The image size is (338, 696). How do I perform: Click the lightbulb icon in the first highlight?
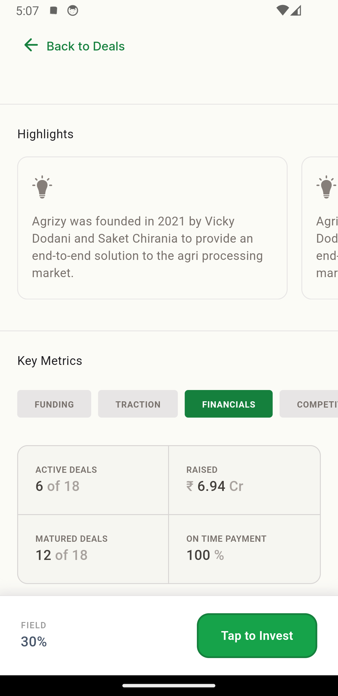coord(42,187)
